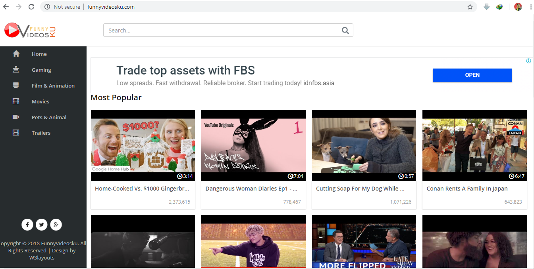The width and height of the screenshot is (534, 269).
Task: Open the Cutting Soap For My Dog title
Action: coord(360,189)
